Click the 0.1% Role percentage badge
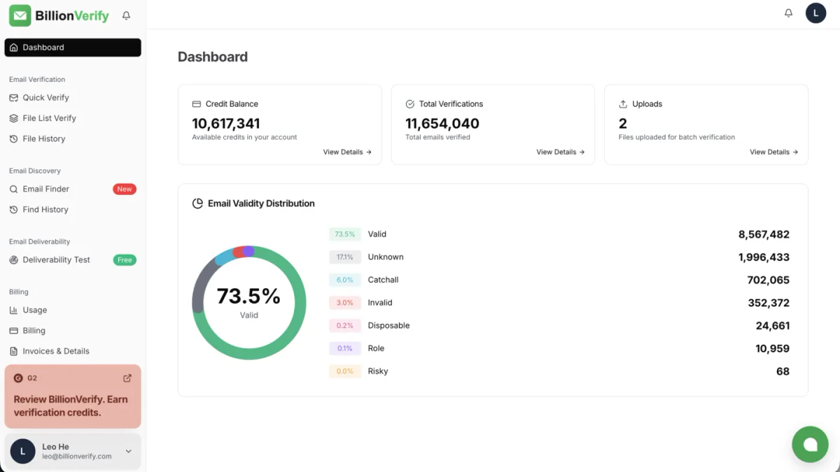The height and width of the screenshot is (472, 840). pyautogui.click(x=345, y=348)
